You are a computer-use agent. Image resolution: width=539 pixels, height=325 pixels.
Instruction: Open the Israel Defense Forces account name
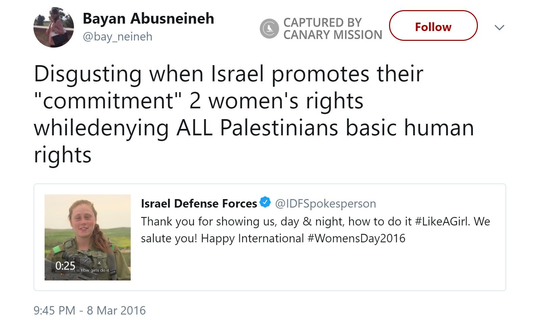[x=199, y=204]
